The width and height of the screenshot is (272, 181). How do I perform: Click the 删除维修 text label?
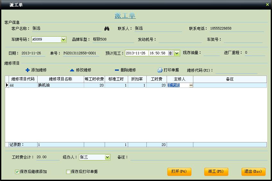click(128, 70)
